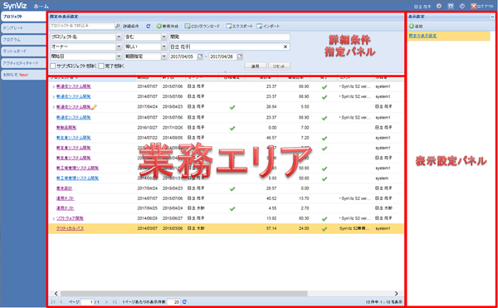
Task: Open the 等しい condition dropdown
Action: [x=164, y=46]
